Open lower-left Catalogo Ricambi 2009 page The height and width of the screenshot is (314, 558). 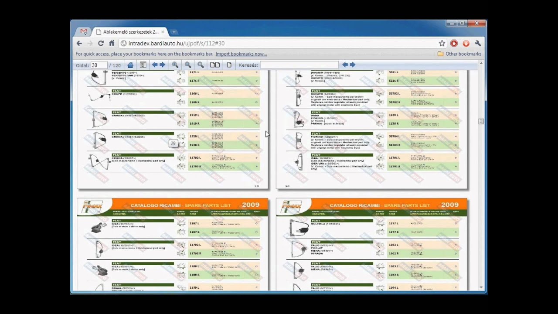point(173,245)
